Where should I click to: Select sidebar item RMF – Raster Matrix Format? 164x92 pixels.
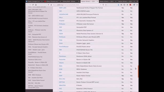36,80
